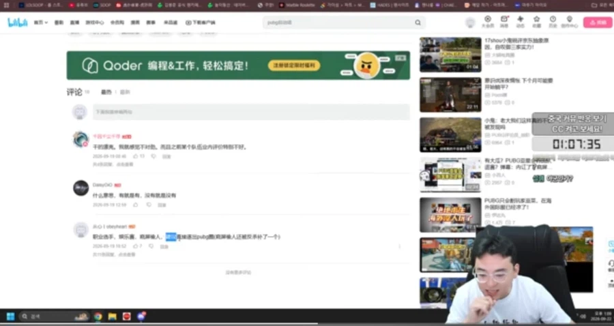The height and width of the screenshot is (326, 614).
Task: Open File Explorer from the taskbar
Action: (113, 316)
